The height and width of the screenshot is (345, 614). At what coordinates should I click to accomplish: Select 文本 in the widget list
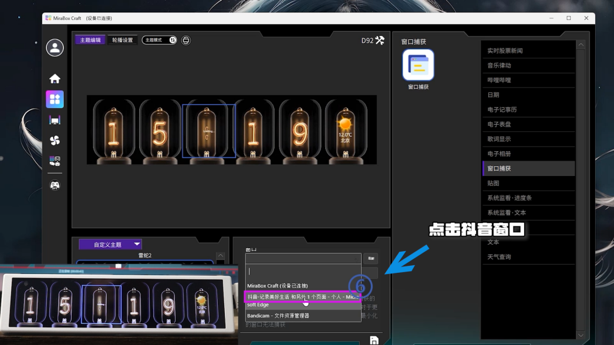point(529,242)
